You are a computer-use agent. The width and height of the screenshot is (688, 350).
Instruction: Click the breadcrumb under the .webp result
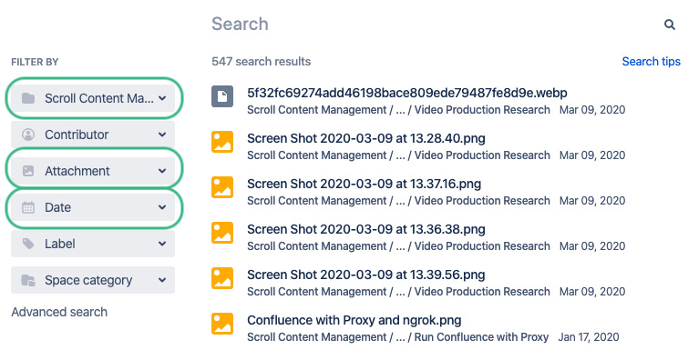point(398,110)
